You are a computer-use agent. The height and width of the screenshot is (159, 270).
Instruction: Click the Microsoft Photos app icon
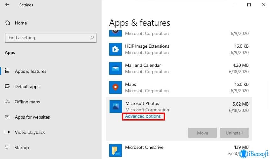click(116, 107)
